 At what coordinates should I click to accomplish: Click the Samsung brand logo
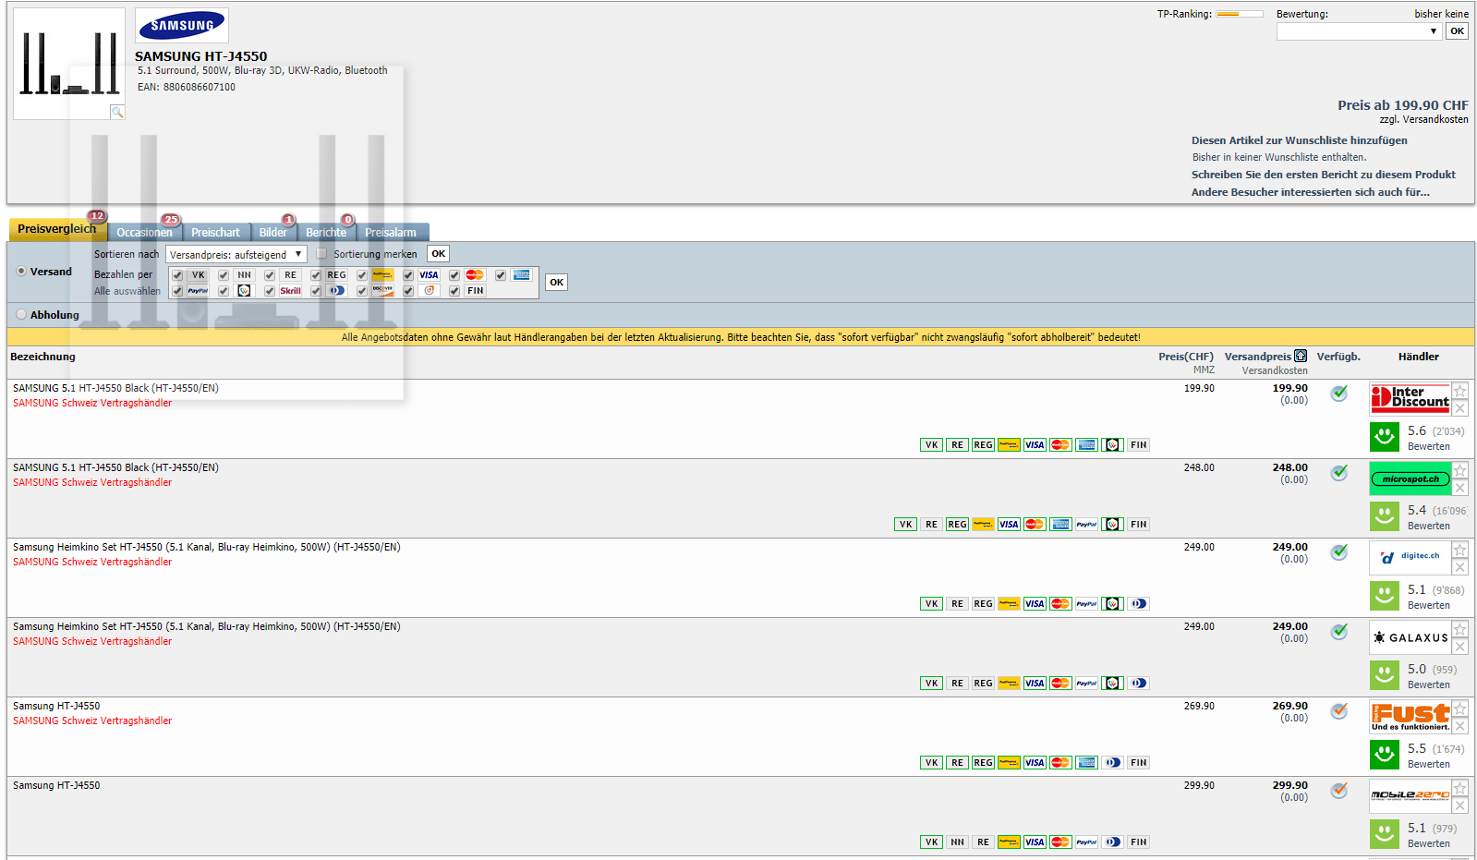point(182,26)
